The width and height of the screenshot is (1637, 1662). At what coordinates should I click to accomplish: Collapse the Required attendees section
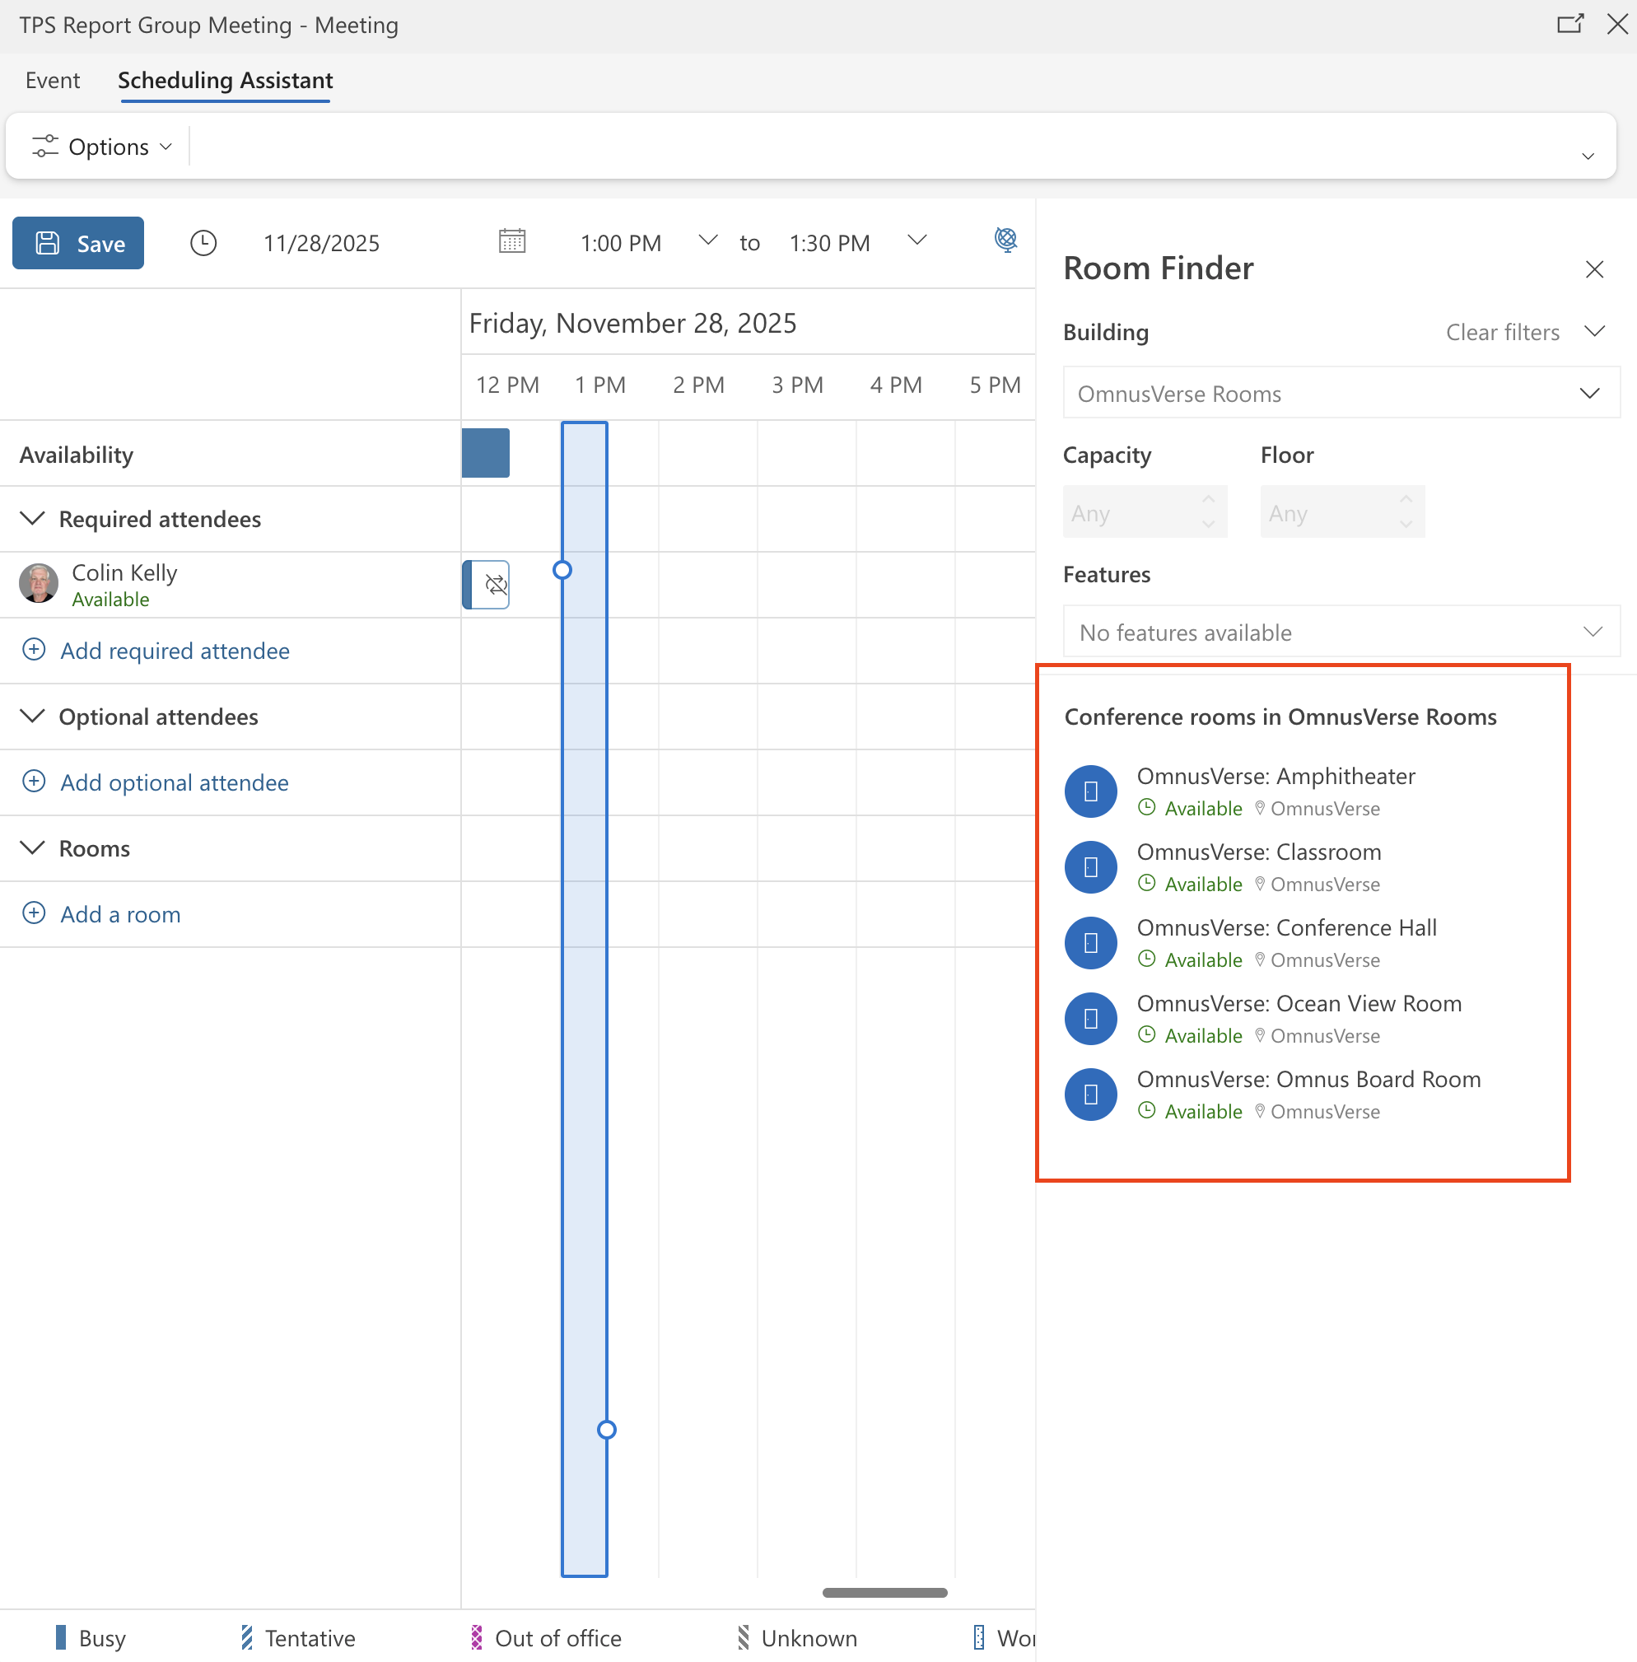click(x=32, y=519)
